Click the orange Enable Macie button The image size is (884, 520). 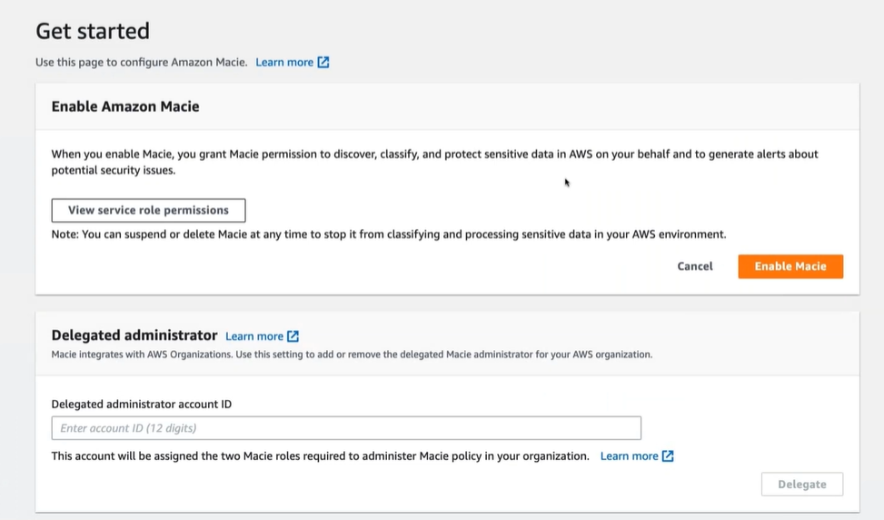pos(790,266)
